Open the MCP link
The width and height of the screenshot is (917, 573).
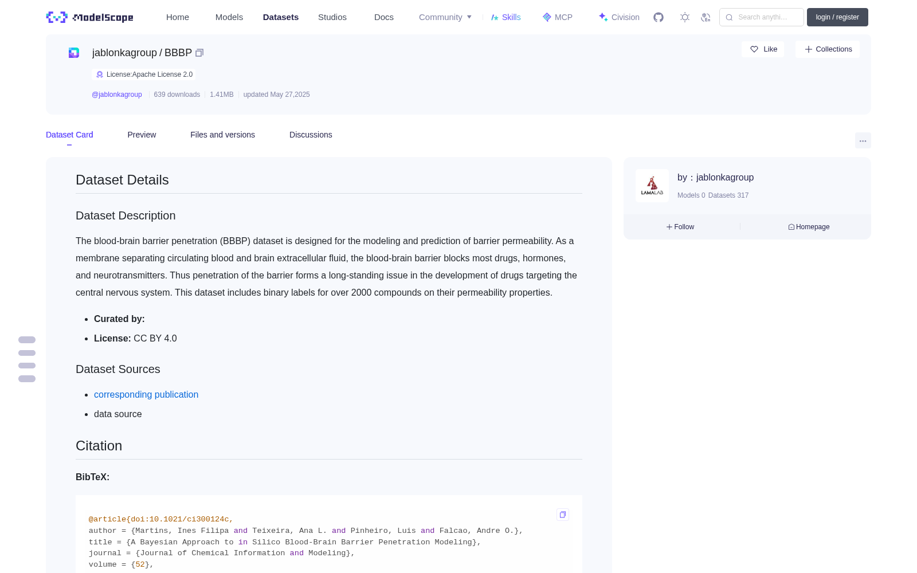point(558,17)
